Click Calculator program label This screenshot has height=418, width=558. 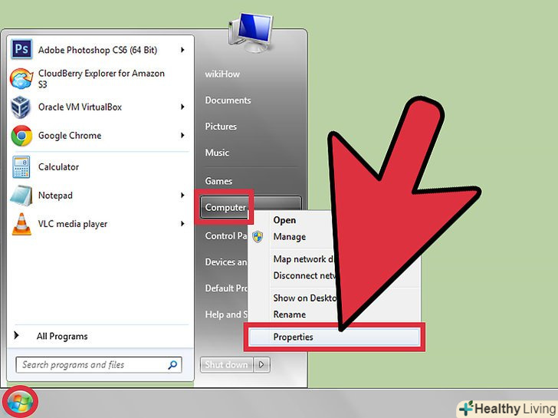(x=59, y=166)
